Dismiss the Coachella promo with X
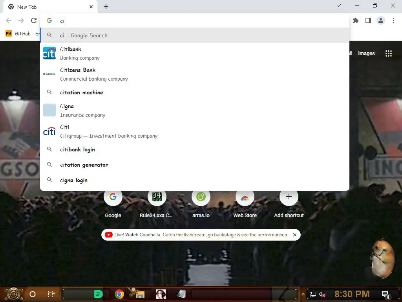Image resolution: width=402 pixels, height=302 pixels. pyautogui.click(x=295, y=235)
